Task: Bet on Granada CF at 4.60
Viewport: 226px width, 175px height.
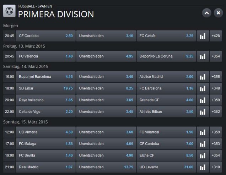Action: tap(166, 100)
